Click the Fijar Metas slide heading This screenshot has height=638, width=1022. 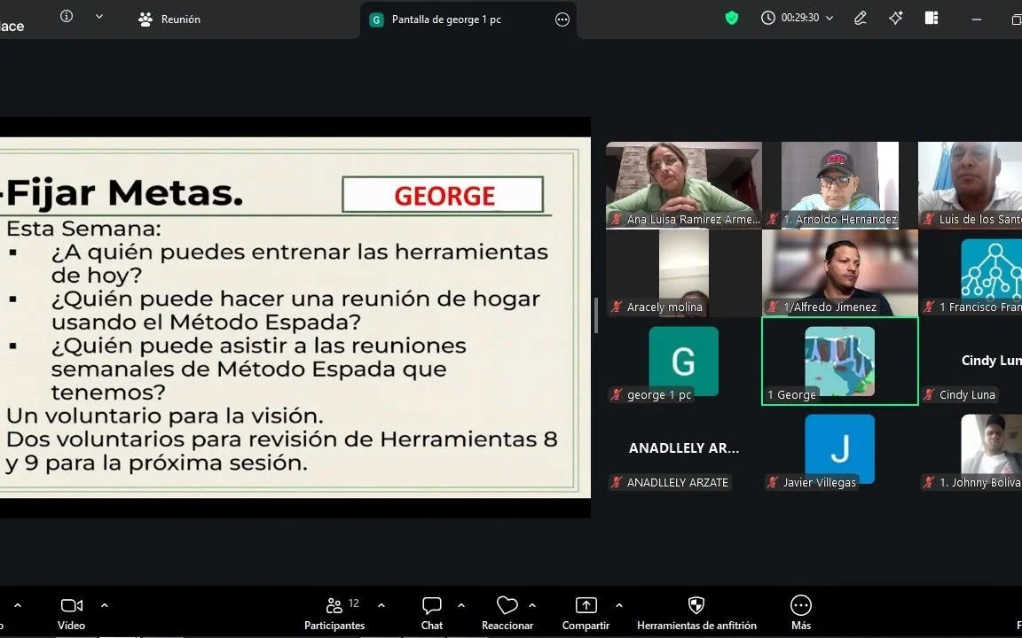point(124,193)
